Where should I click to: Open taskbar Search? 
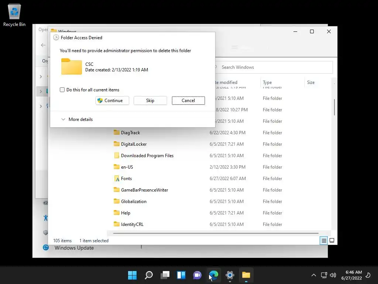148,275
